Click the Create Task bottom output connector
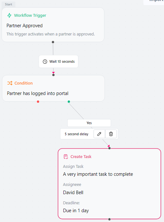This screenshot has width=164, height=222. (109, 219)
